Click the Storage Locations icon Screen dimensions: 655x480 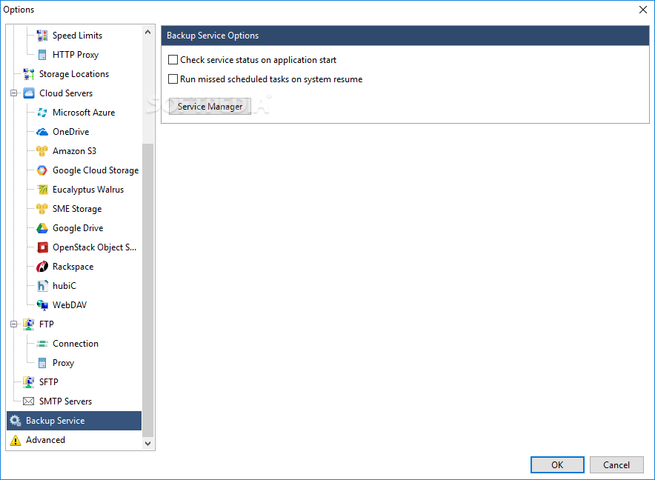(x=29, y=74)
